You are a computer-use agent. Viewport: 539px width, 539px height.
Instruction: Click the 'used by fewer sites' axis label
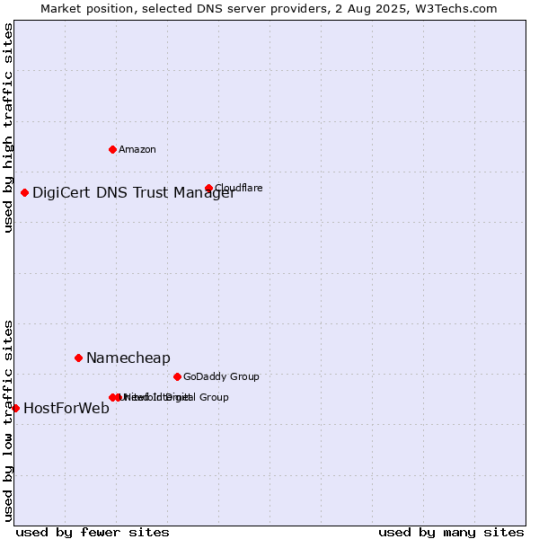pos(93,533)
